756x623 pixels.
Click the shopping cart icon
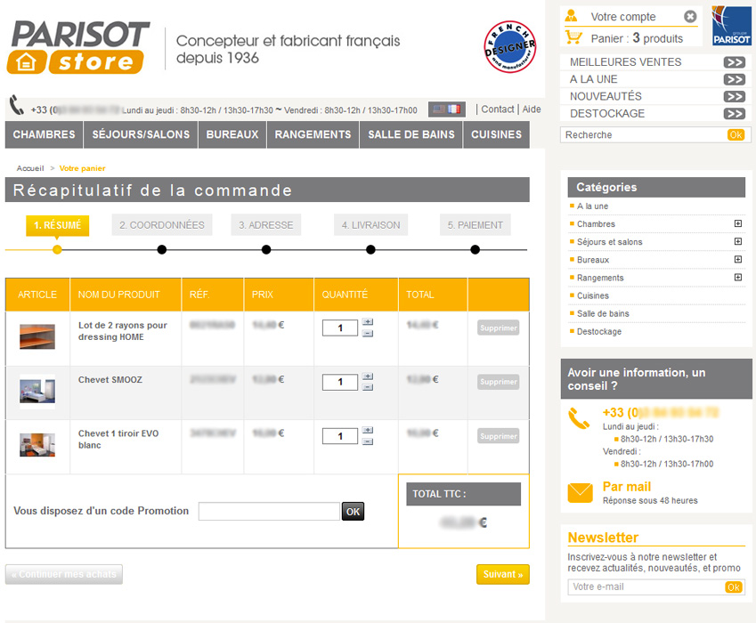573,37
